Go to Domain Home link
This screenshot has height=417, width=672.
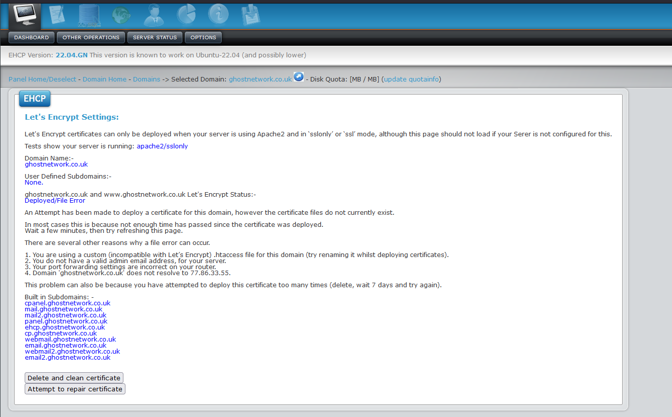click(x=104, y=79)
